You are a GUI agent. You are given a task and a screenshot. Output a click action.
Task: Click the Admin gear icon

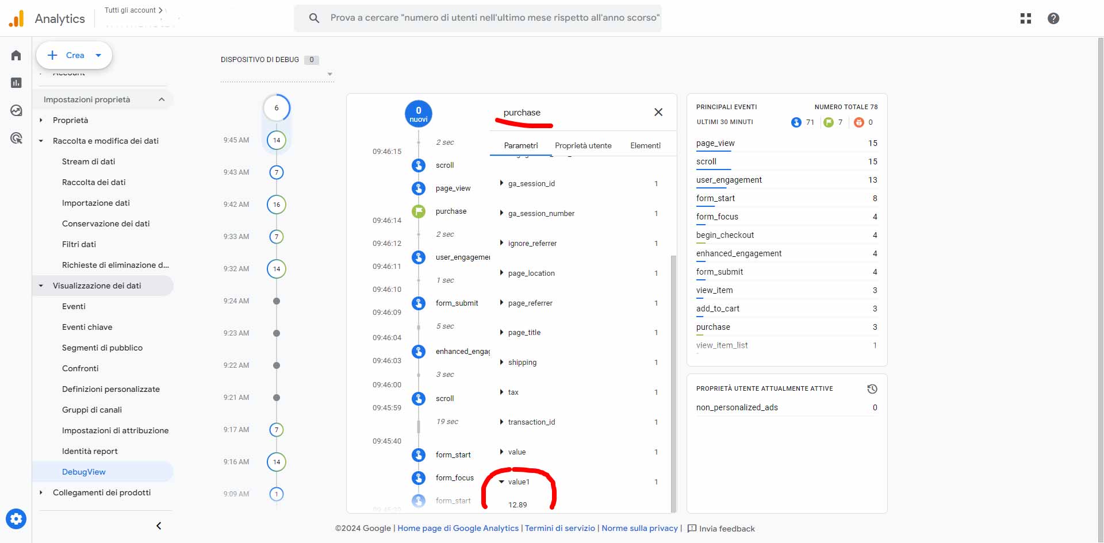pos(16,519)
